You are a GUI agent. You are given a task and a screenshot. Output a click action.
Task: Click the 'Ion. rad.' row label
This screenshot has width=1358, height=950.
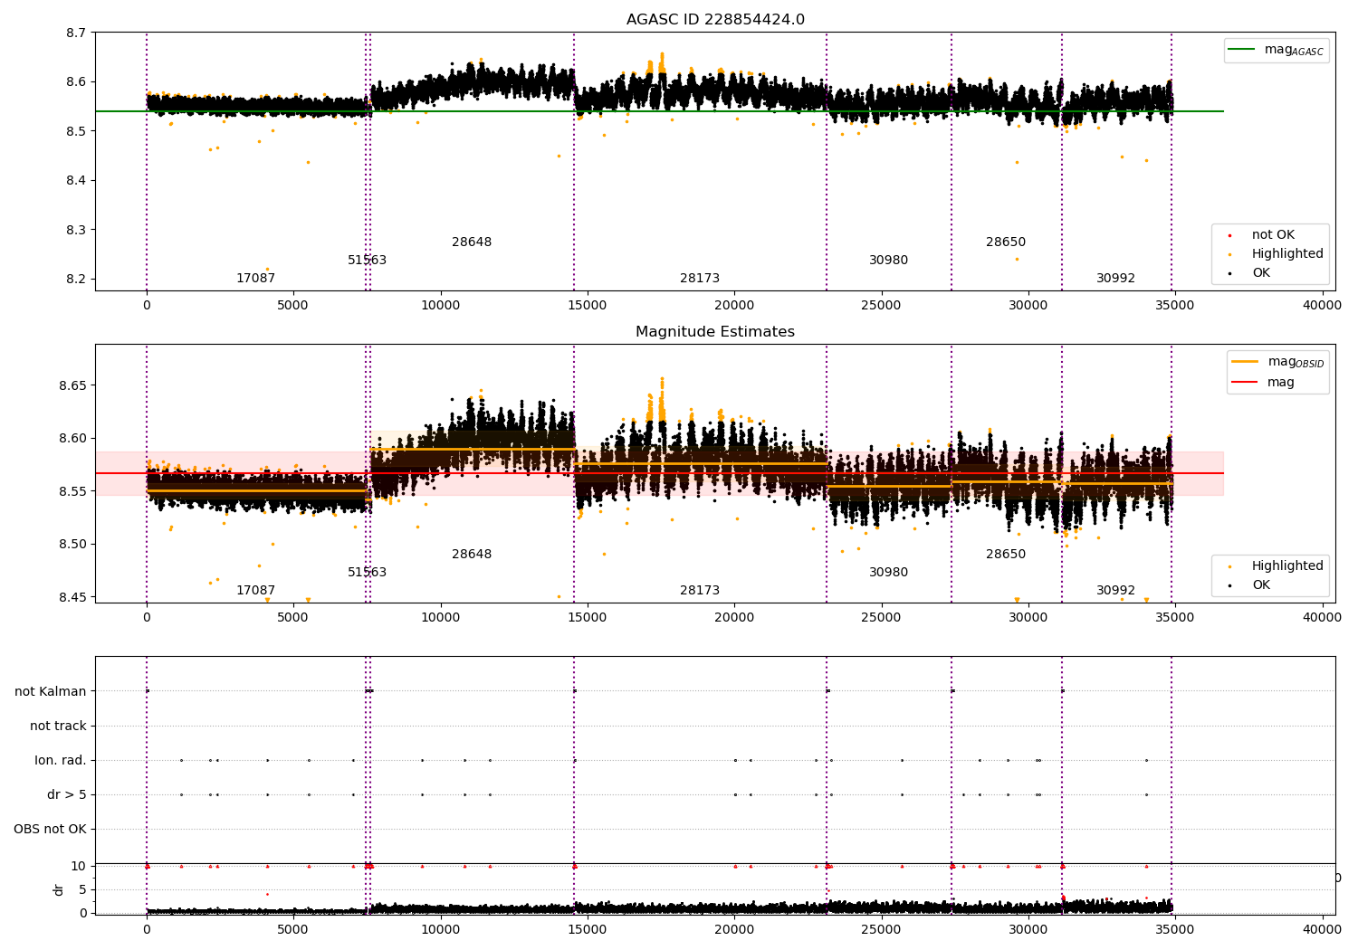tap(61, 761)
